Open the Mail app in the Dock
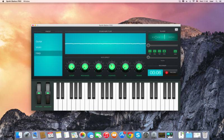 pyautogui.click(x=35, y=135)
